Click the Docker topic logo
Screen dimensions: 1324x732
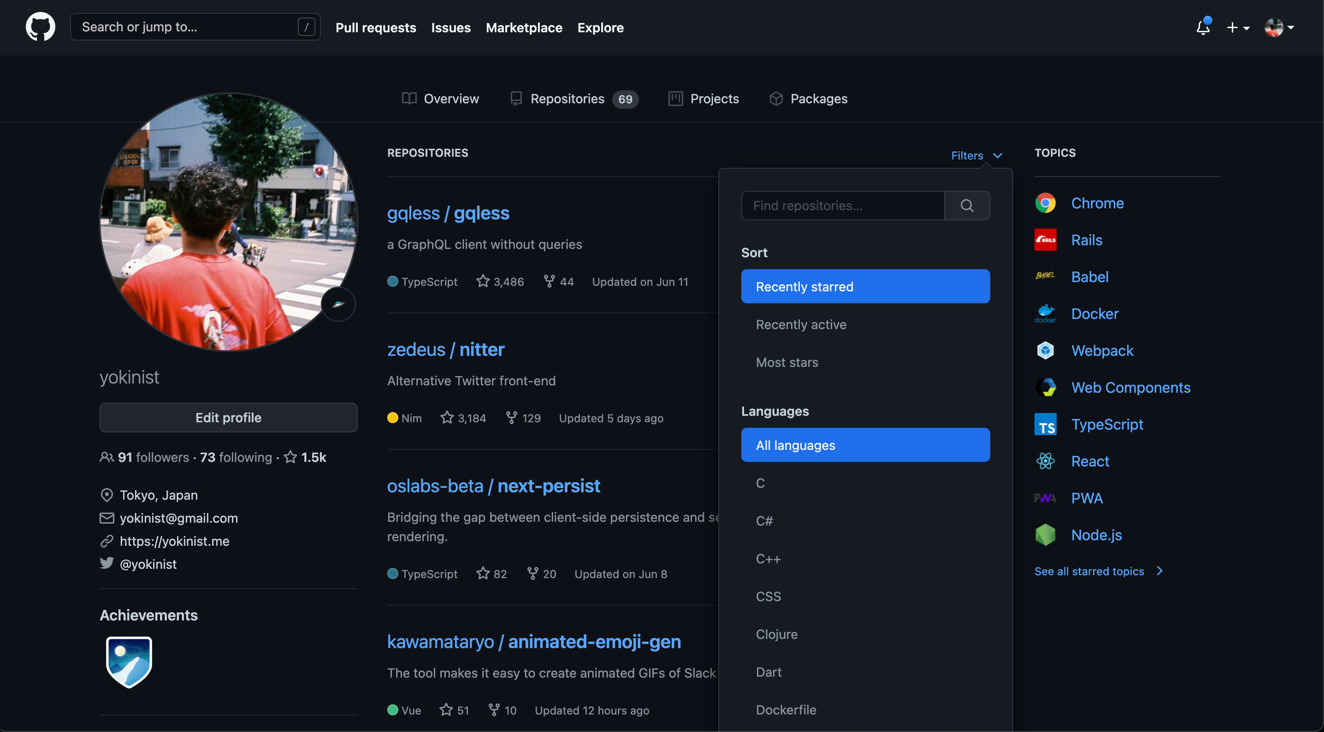(x=1046, y=313)
